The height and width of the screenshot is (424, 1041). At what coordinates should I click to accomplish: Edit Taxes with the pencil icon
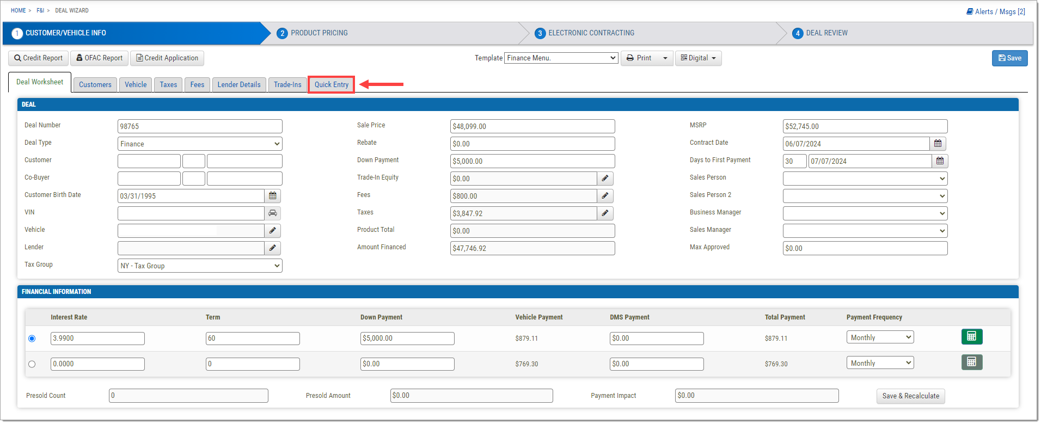[605, 213]
